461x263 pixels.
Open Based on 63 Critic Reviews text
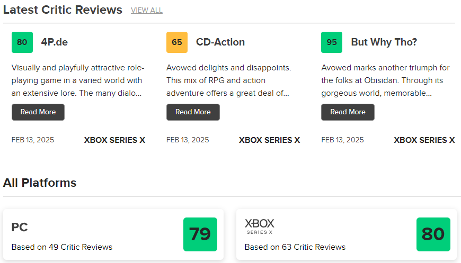(x=295, y=247)
